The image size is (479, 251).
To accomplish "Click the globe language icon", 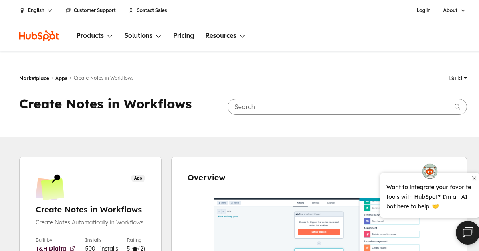I will click(x=22, y=10).
